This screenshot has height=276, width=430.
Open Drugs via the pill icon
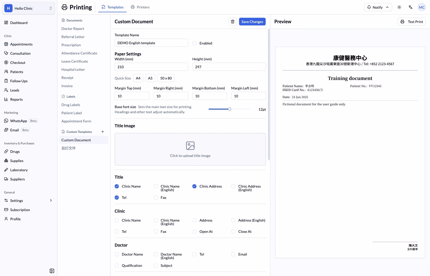pyautogui.click(x=6, y=151)
